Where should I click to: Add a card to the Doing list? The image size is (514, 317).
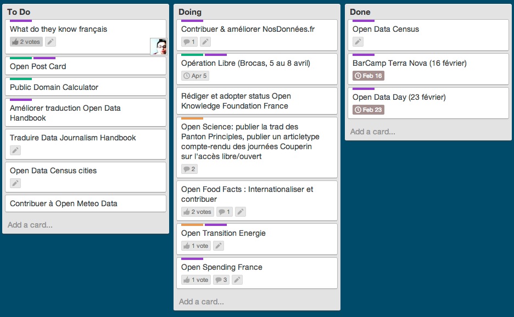[x=202, y=302]
